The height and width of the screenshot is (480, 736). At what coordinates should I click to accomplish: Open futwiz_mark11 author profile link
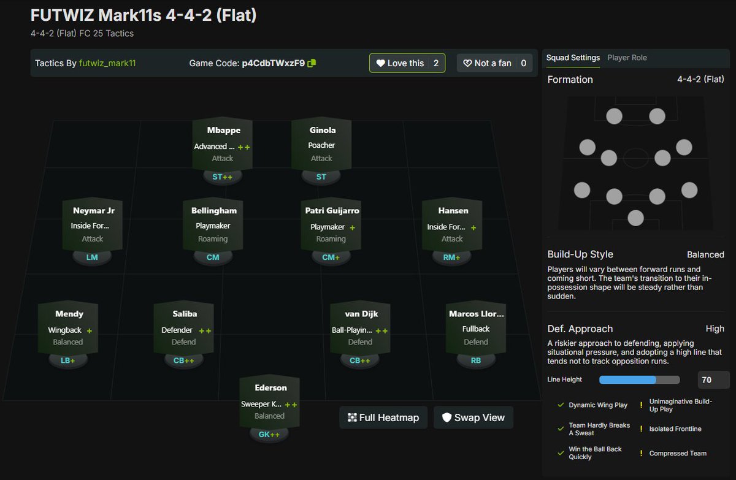point(107,63)
